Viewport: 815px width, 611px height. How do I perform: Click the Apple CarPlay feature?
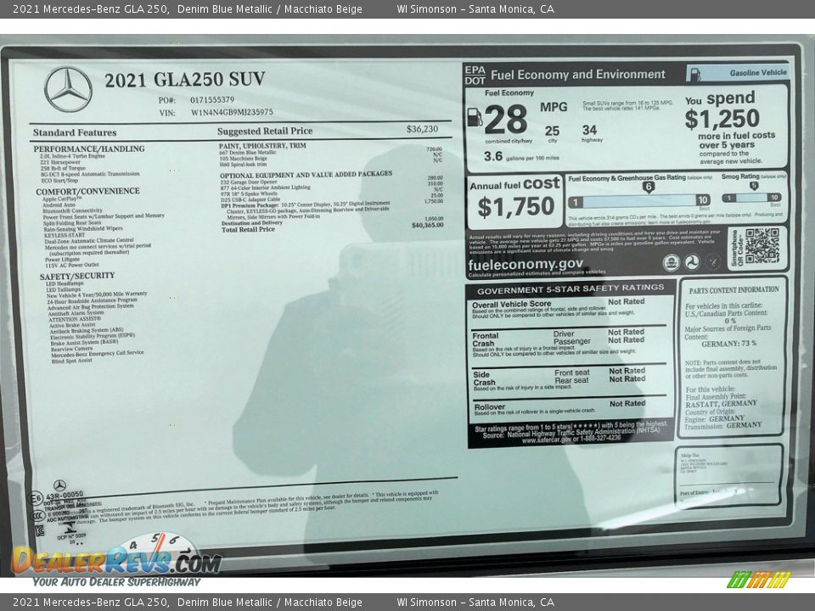(x=62, y=199)
